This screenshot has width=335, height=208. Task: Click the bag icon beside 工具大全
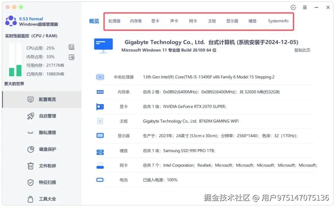coord(30,199)
